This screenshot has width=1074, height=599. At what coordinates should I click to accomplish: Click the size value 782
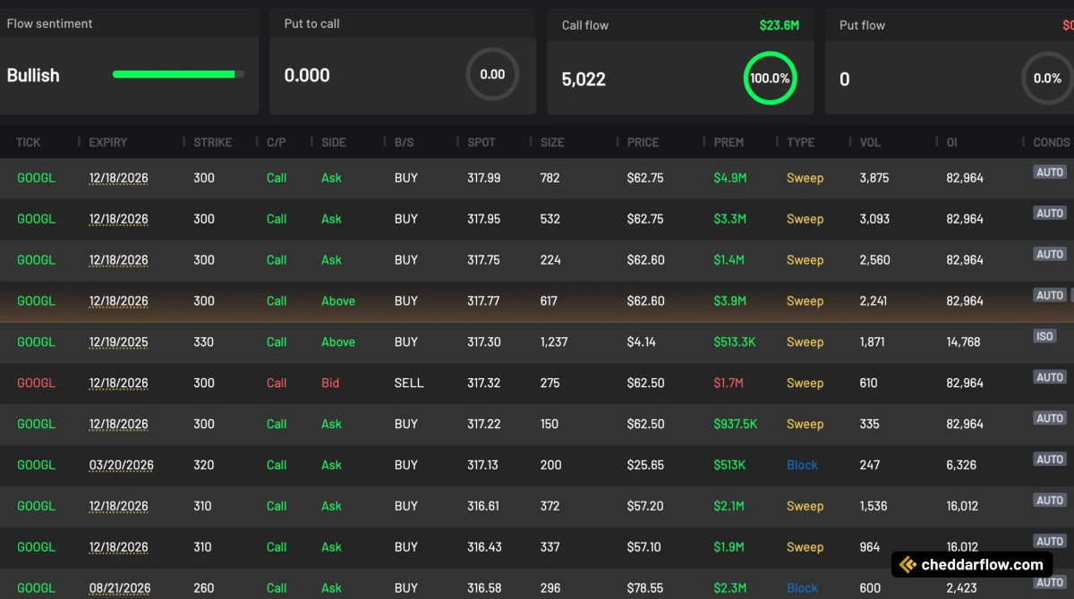pyautogui.click(x=550, y=178)
